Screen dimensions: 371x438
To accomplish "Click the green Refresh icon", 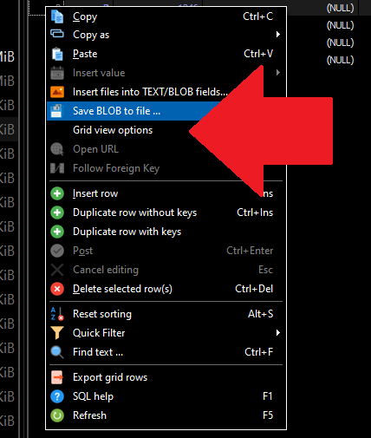I will tap(57, 415).
